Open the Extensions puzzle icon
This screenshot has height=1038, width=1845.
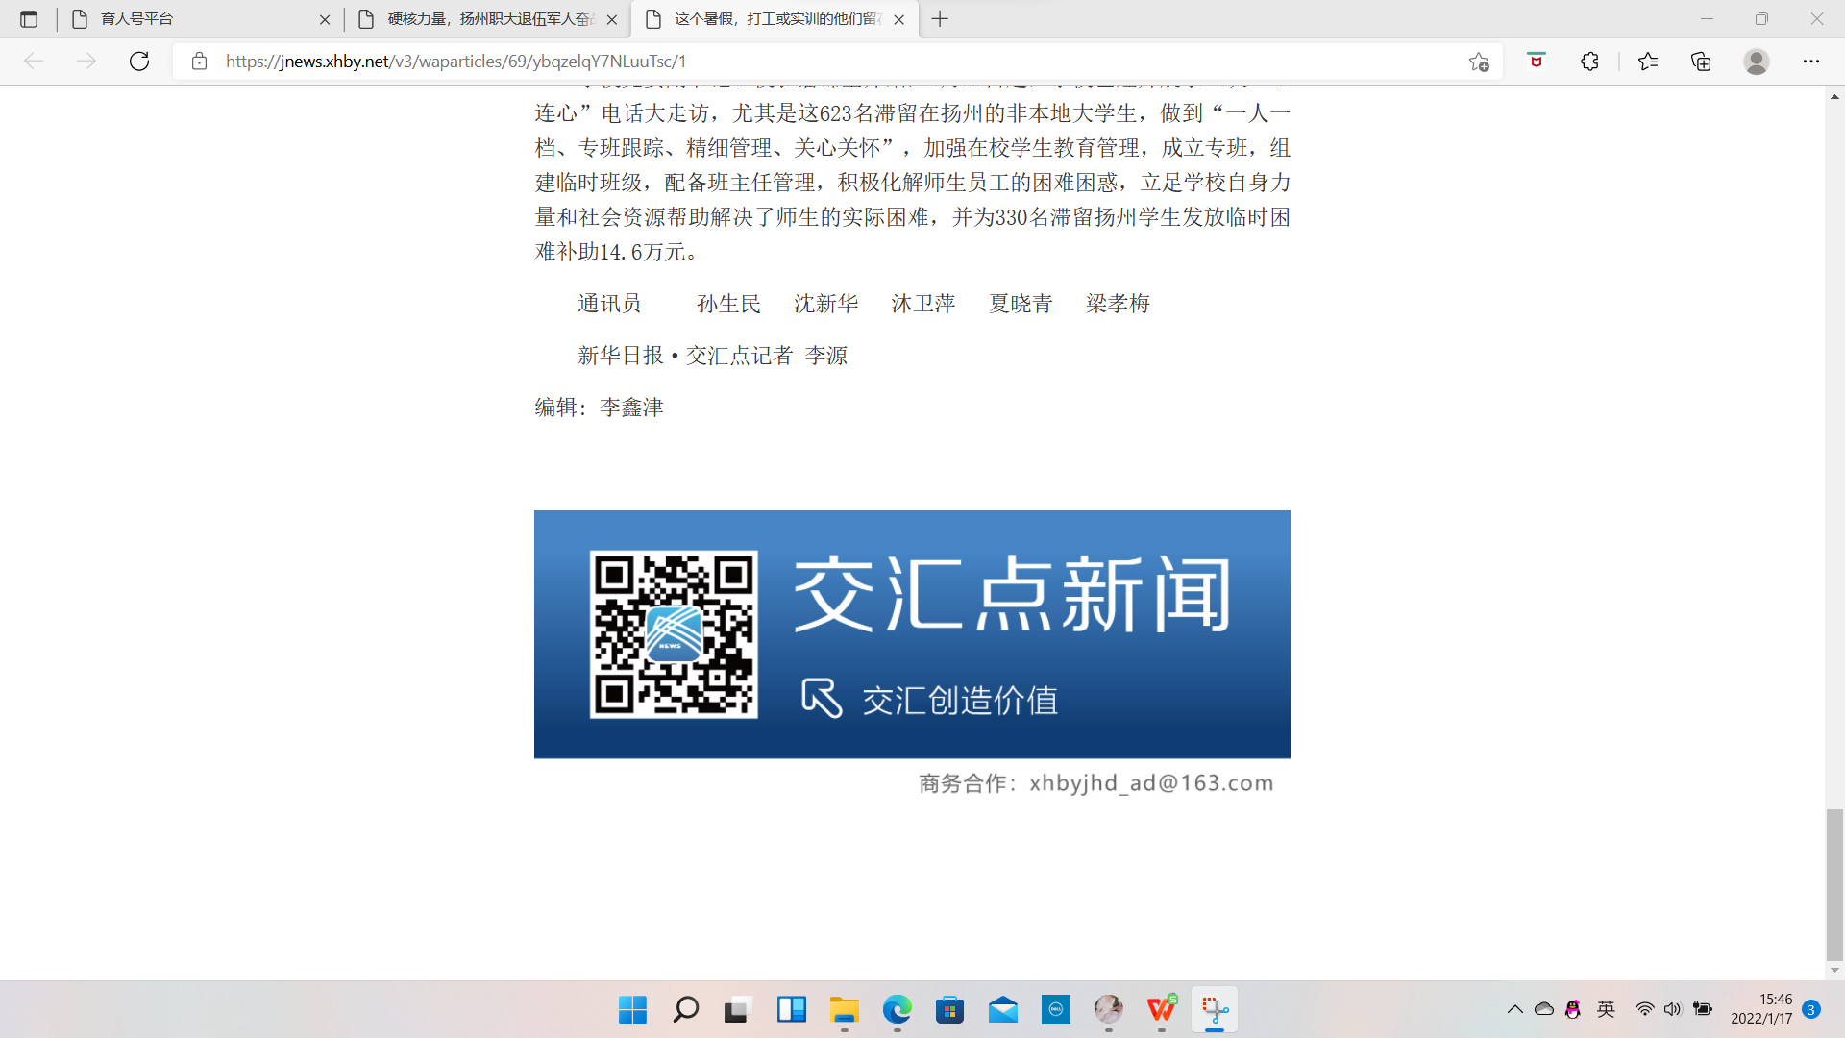[x=1589, y=61]
